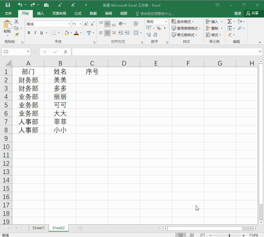The image size is (264, 237).
Task: Add a new worksheet with the plus button
Action: point(80,228)
